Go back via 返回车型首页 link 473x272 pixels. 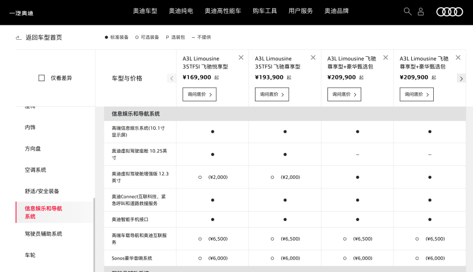click(x=44, y=37)
